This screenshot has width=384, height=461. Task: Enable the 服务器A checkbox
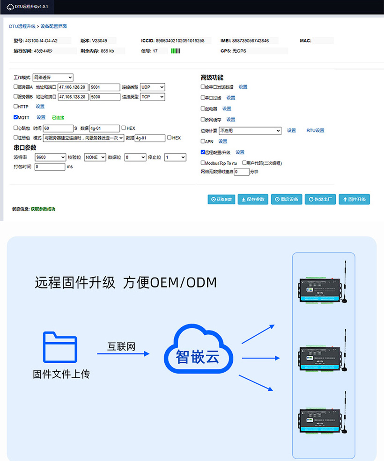pos(15,87)
